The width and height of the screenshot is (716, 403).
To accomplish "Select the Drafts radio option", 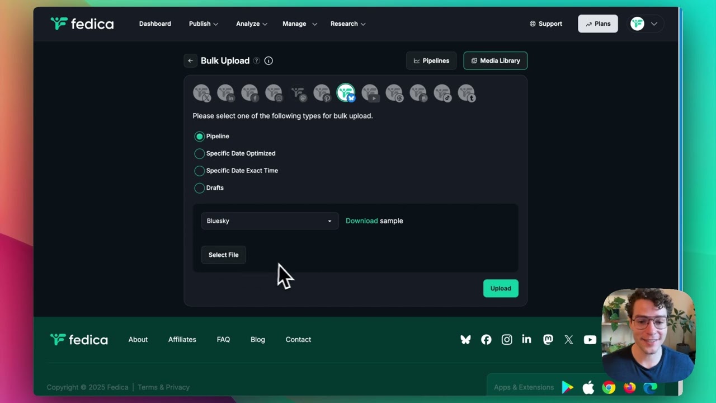I will (x=199, y=188).
